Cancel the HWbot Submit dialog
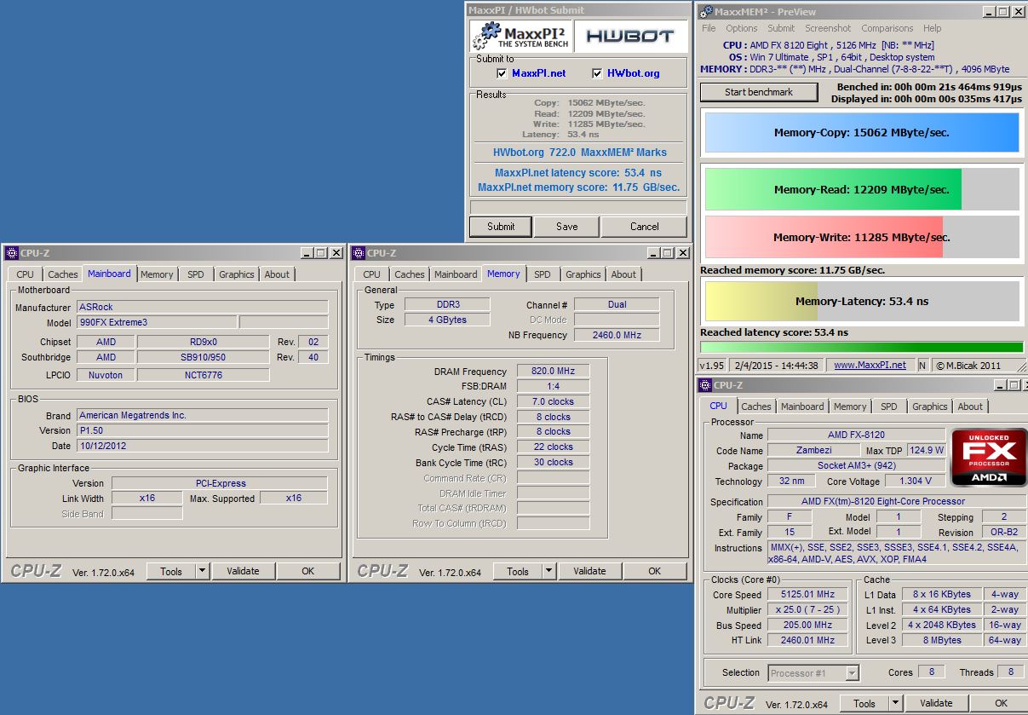1028x715 pixels. pos(645,227)
